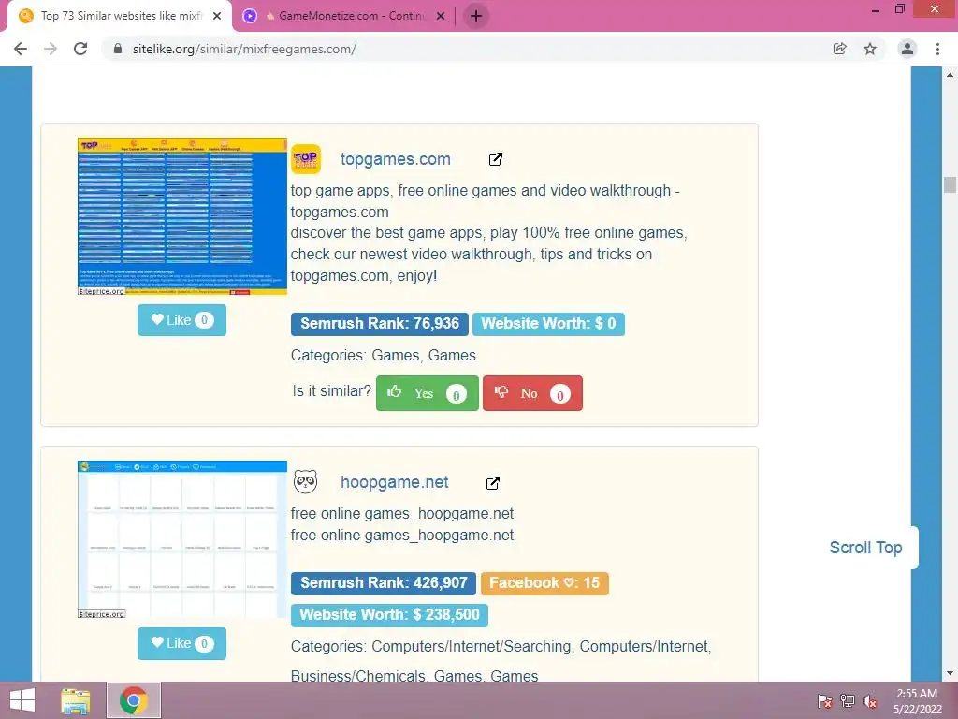
Task: Open the taskbar clock showing 2:55 AM
Action: click(917, 701)
